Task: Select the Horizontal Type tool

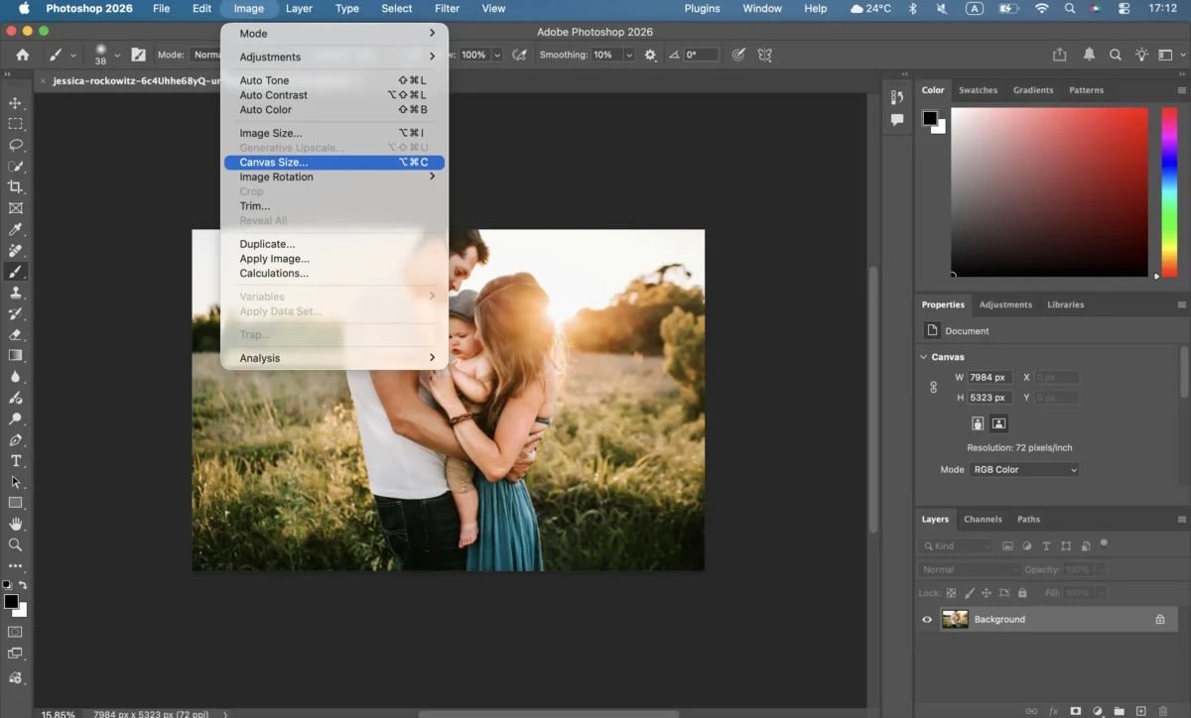Action: pyautogui.click(x=15, y=461)
